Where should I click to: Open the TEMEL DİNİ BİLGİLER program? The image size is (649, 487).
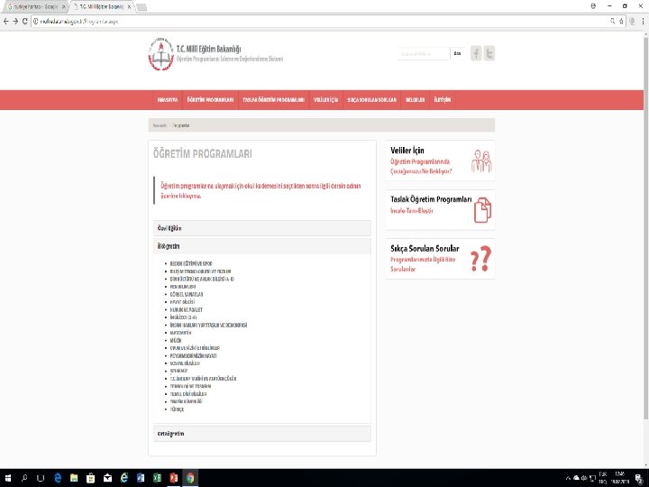pos(188,394)
